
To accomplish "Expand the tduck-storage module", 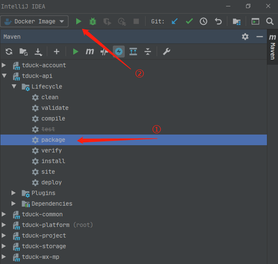I will 4,246.
